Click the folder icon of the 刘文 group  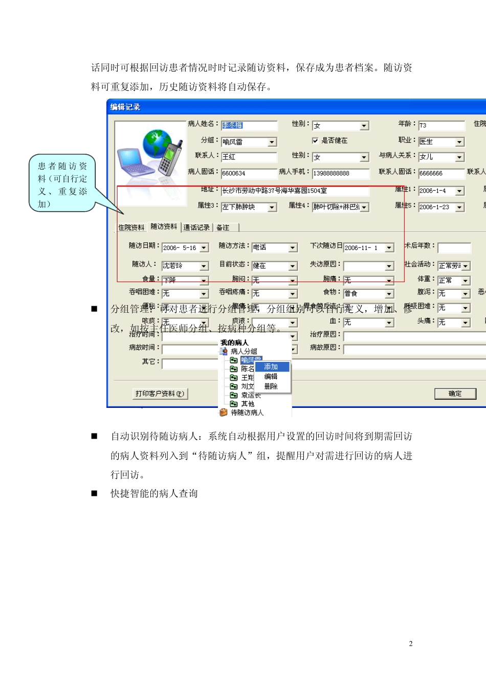point(233,386)
